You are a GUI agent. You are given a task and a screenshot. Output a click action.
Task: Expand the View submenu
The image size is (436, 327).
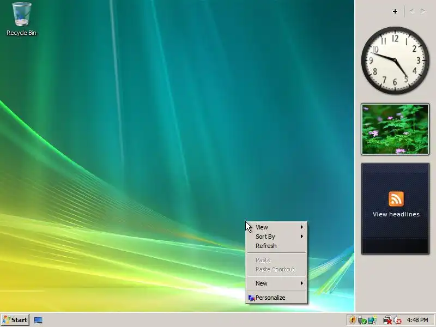(277, 227)
